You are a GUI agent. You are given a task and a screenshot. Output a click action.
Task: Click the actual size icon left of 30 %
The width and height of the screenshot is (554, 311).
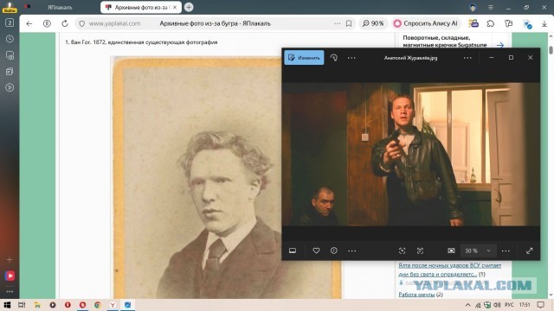[x=451, y=251]
